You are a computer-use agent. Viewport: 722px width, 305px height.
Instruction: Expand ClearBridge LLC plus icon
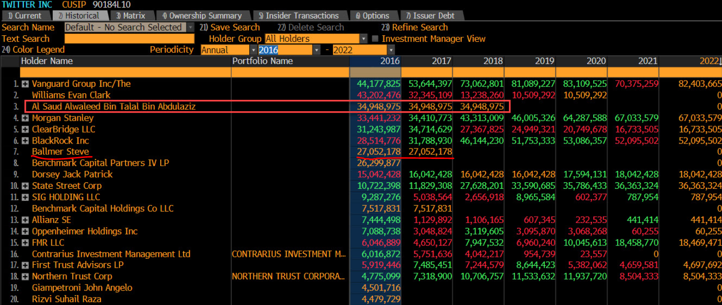click(25, 130)
